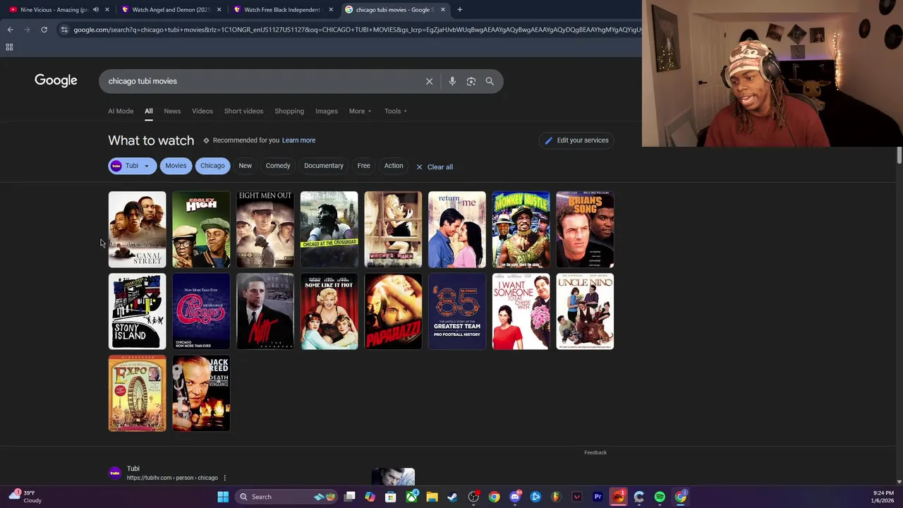Open the EA app from taskbar

(619, 497)
